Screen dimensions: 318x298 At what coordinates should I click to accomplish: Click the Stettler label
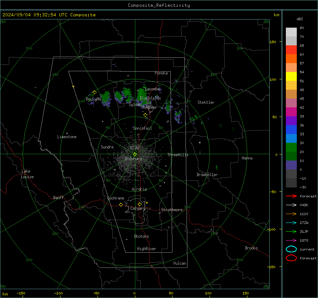click(206, 102)
